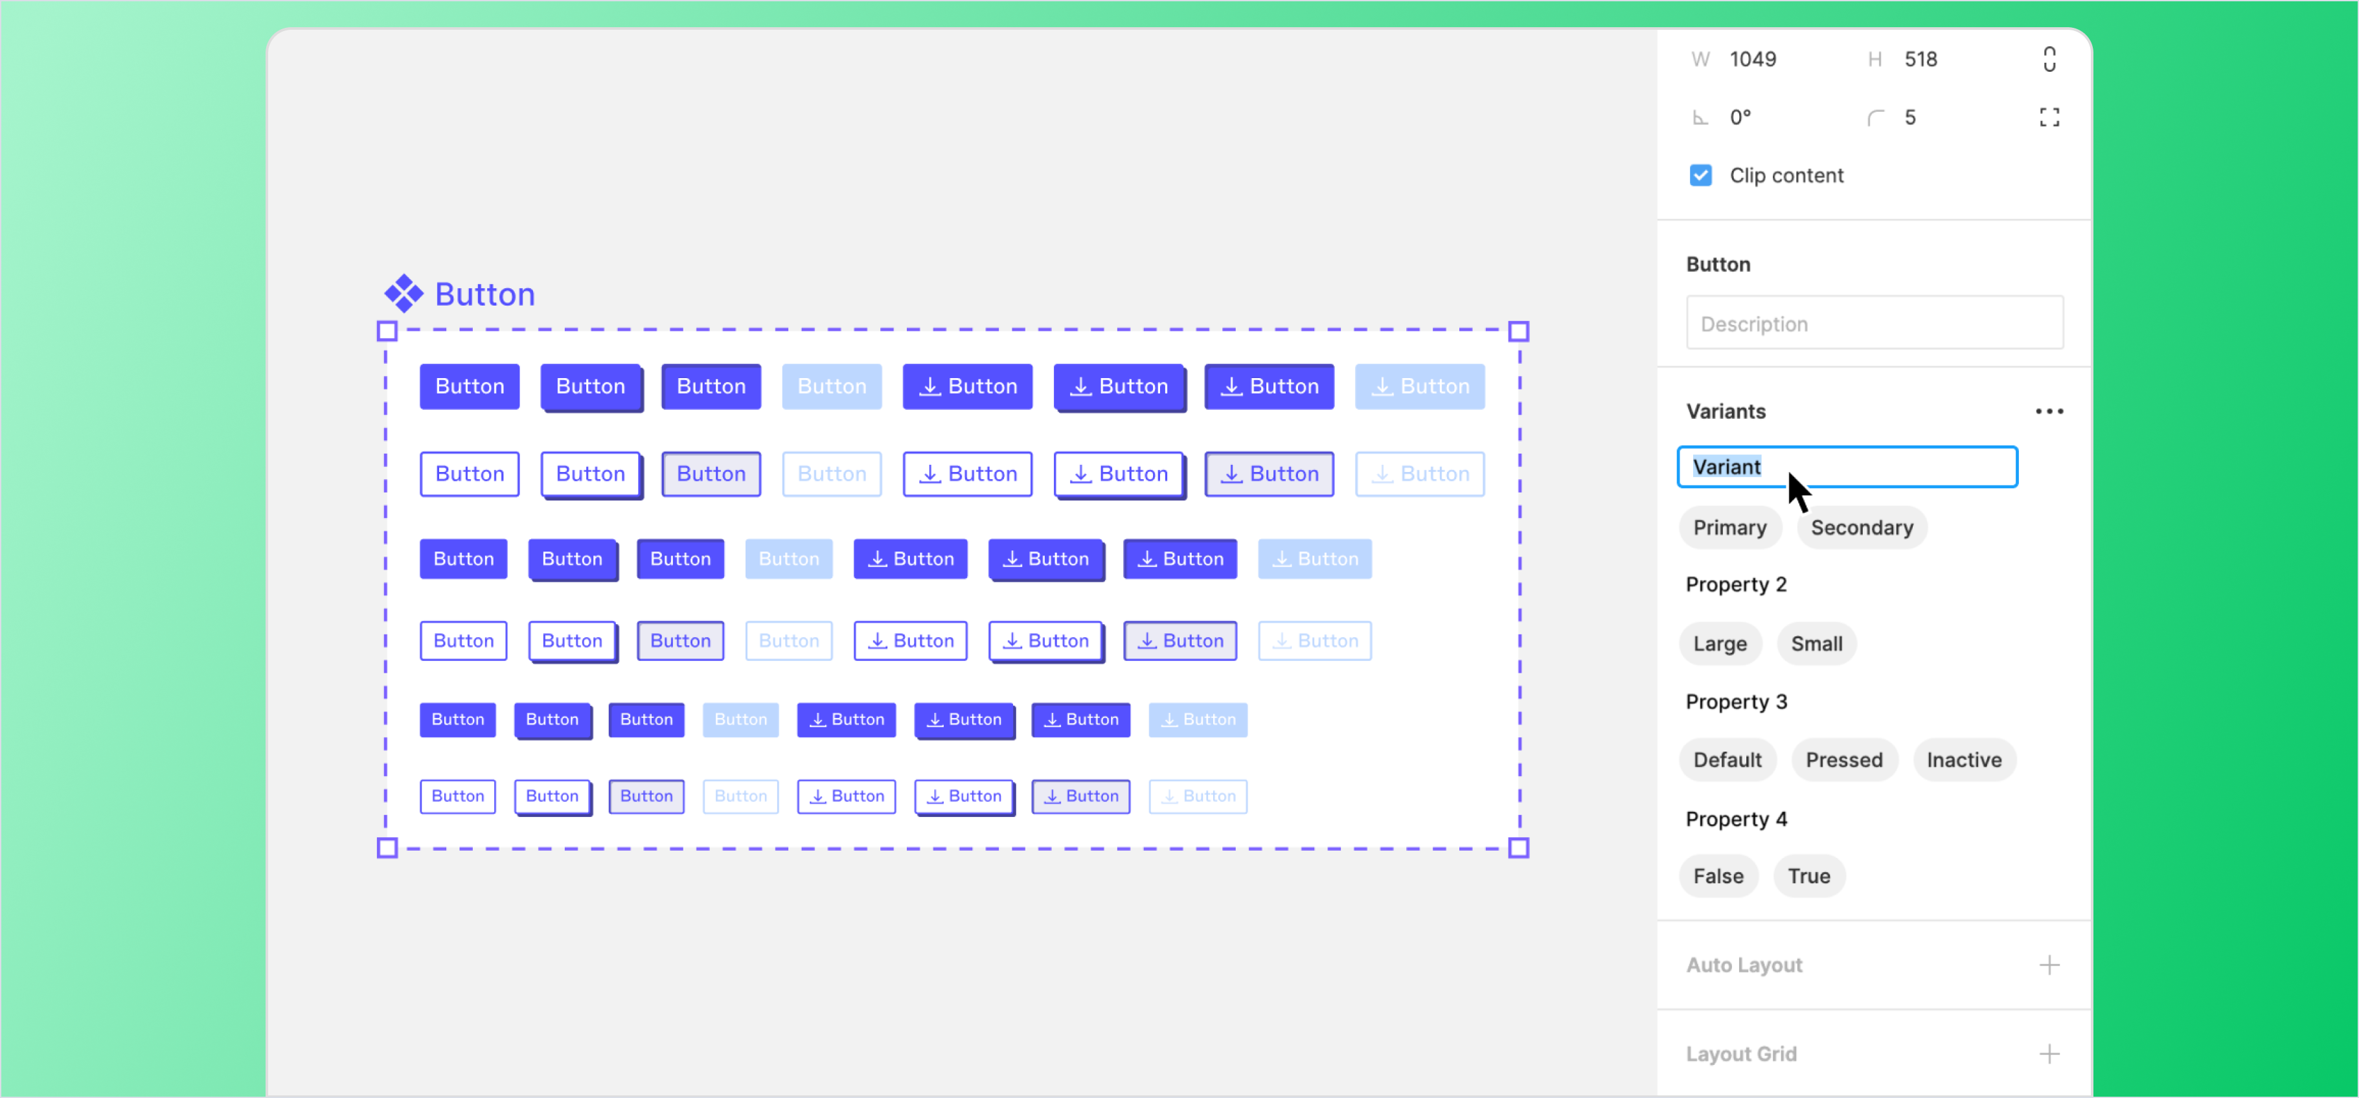Toggle the True value under Property 4
Screen dimensions: 2359x1098
click(x=1808, y=876)
